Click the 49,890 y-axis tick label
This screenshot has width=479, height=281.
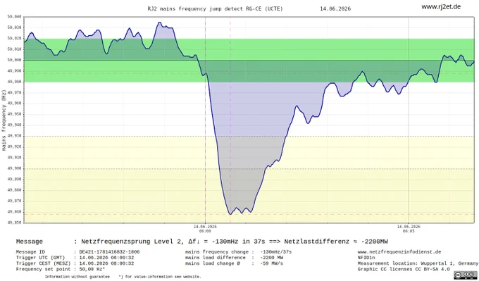tap(15, 180)
